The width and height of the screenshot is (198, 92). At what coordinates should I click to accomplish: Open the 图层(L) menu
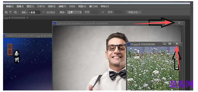click(30, 6)
